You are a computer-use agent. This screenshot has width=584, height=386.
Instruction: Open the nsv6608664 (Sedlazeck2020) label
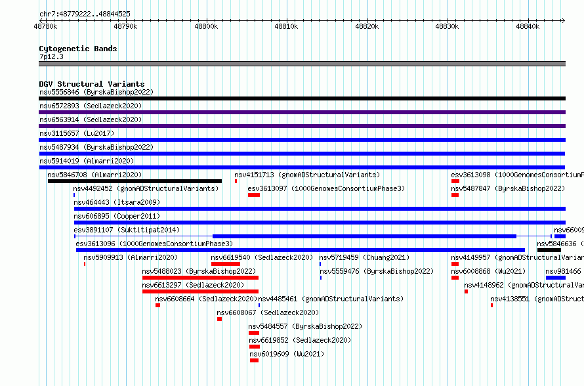coord(206,299)
